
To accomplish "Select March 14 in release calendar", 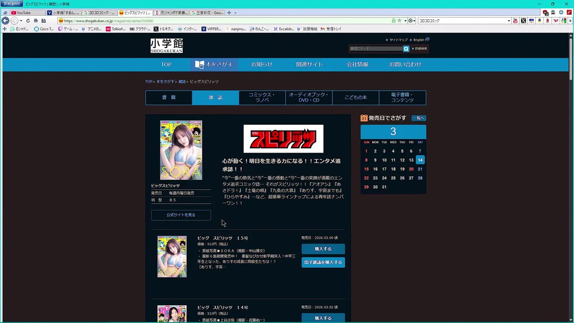I will 420,160.
